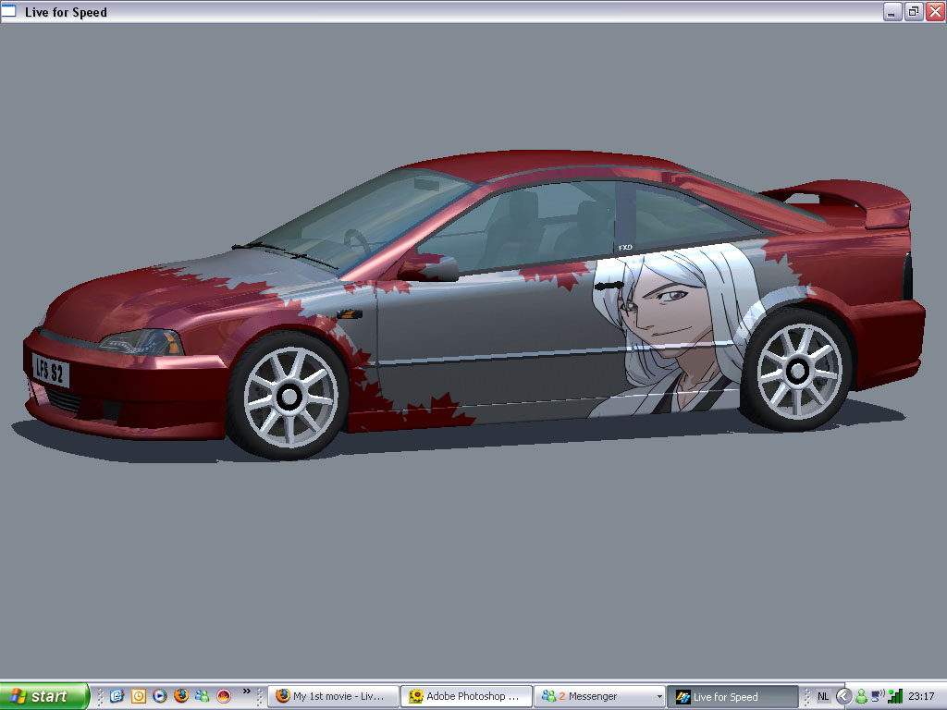The height and width of the screenshot is (710, 947).
Task: Open green signal strength tray icon
Action: point(895,696)
